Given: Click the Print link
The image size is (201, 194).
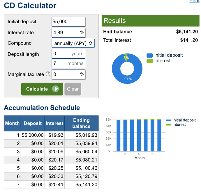Looking at the screenshot, I should (194, 1).
